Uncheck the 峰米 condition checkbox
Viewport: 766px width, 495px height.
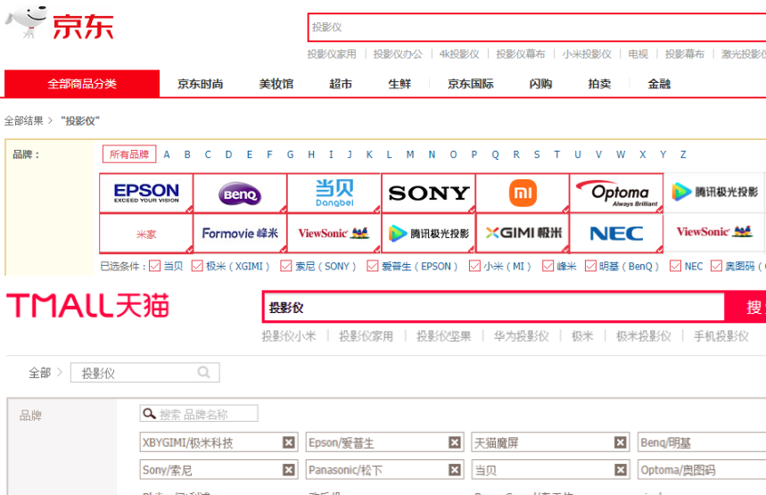[548, 266]
